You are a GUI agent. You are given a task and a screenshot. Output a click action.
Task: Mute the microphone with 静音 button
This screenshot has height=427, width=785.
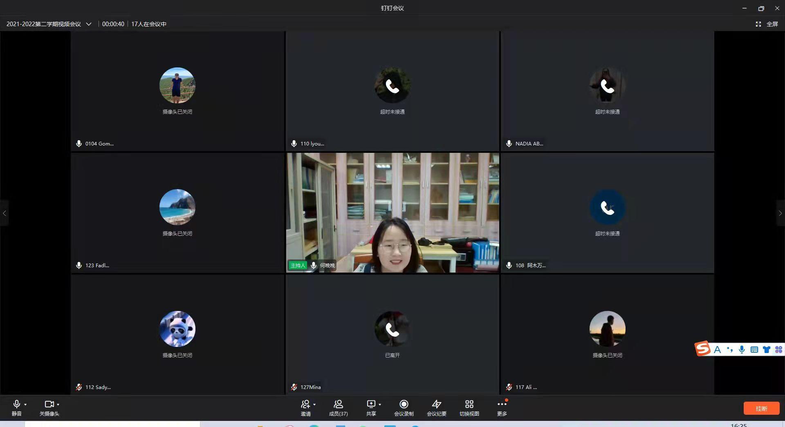(16, 408)
